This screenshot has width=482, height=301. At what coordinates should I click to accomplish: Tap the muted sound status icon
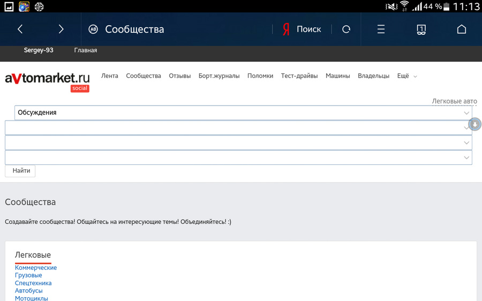(391, 6)
